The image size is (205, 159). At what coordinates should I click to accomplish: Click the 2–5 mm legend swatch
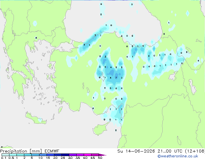point(28,155)
